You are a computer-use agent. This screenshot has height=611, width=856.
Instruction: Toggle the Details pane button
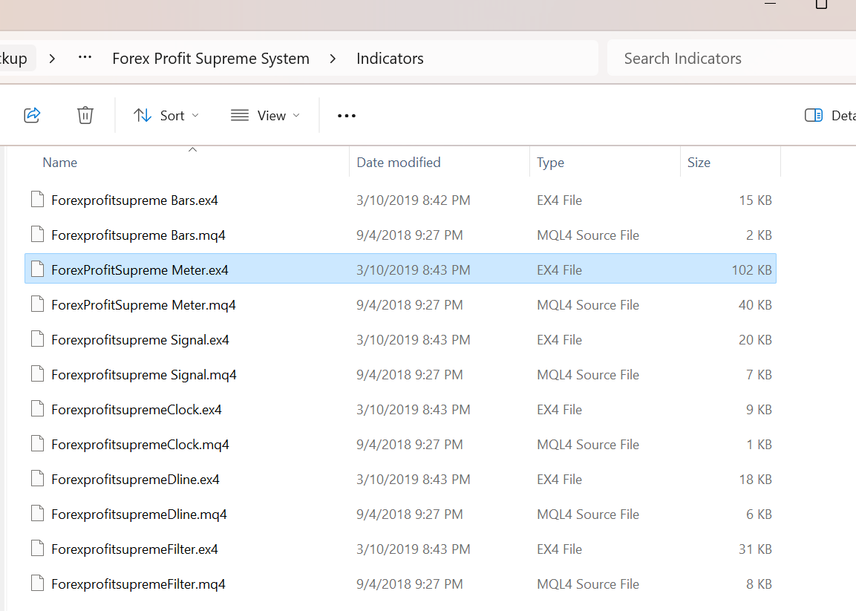point(830,115)
